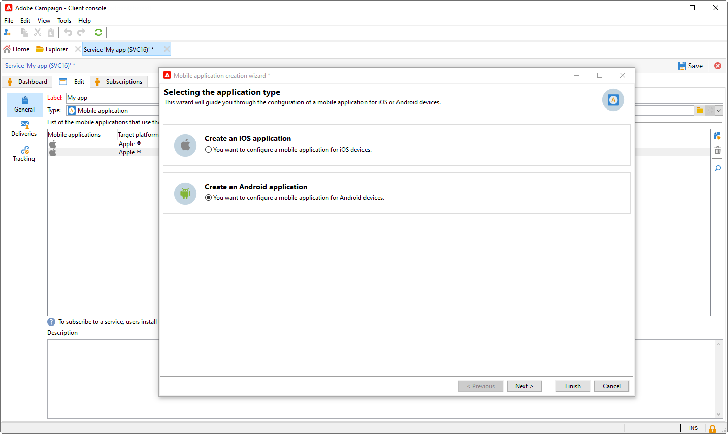Screen dimensions: 728x434
Task: Close the Service 'My app (SVC16)' tab
Action: pos(167,49)
